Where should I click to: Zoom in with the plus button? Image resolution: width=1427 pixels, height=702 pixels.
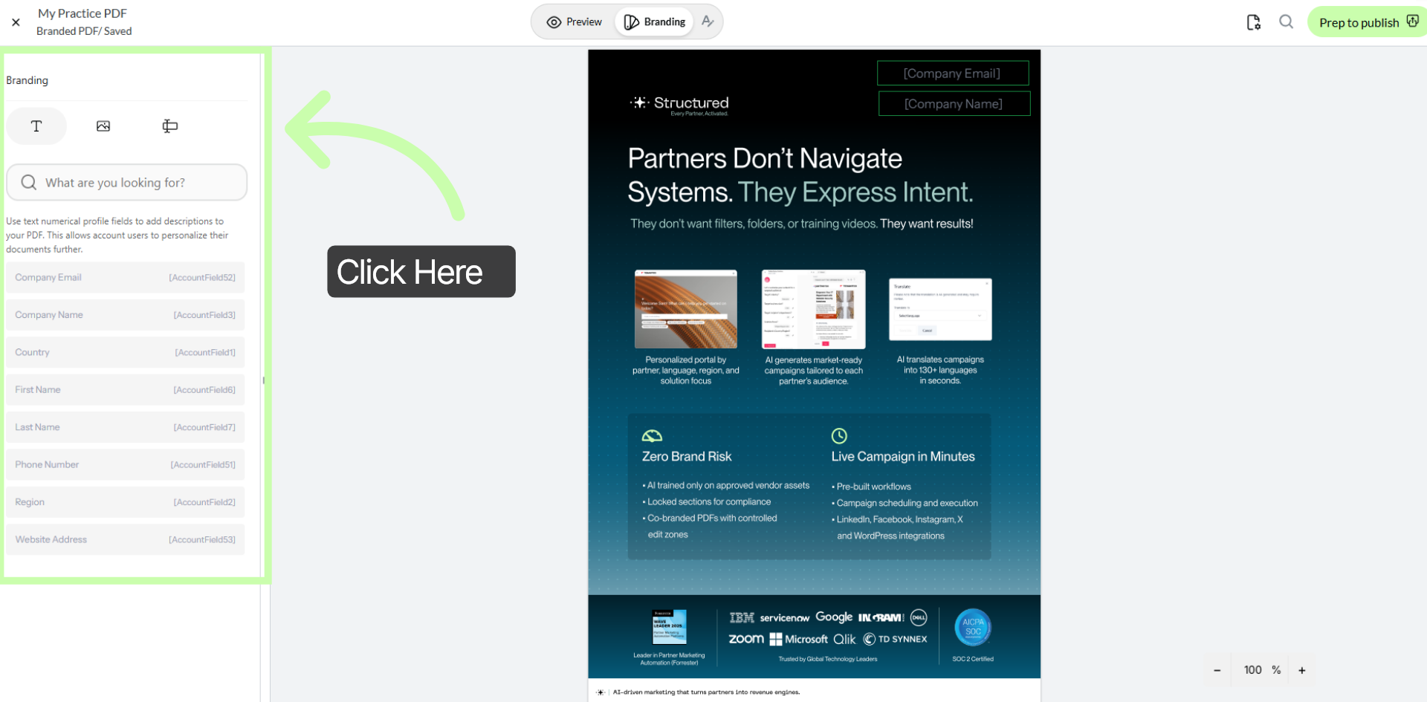(x=1302, y=670)
